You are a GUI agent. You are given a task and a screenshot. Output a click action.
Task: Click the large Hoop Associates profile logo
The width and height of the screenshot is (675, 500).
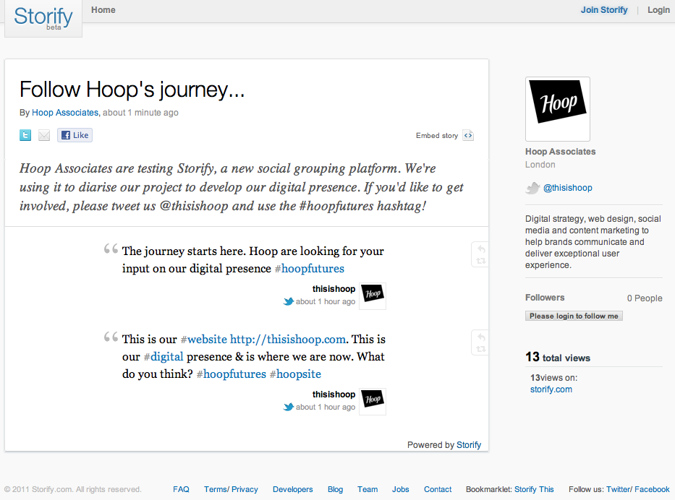coord(558,109)
